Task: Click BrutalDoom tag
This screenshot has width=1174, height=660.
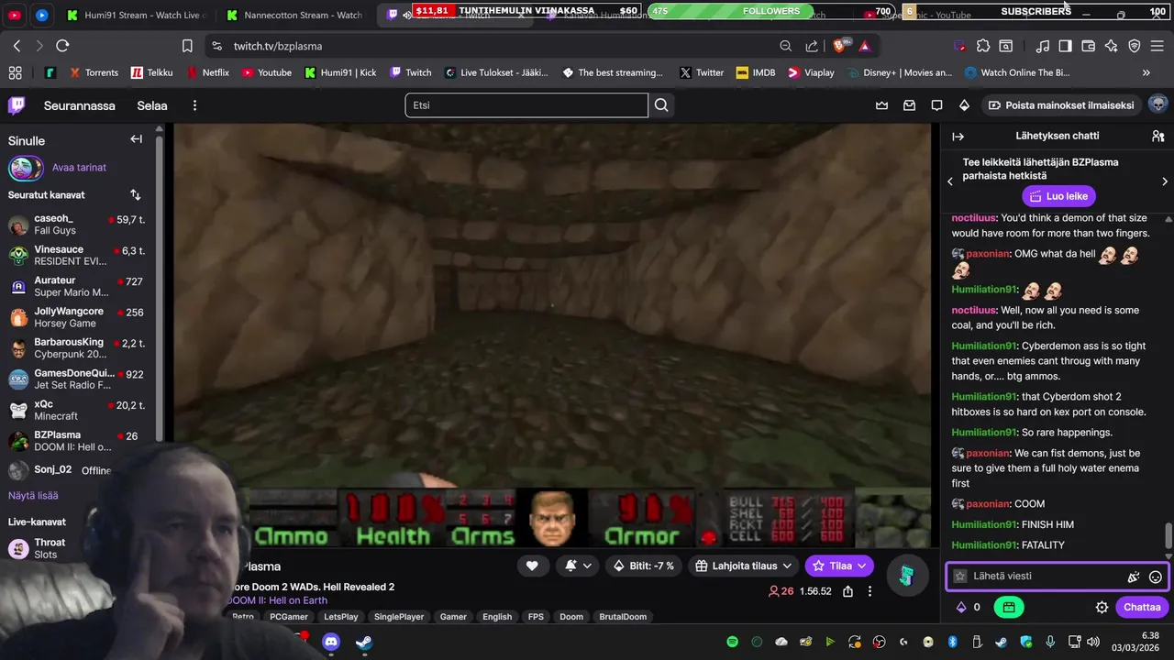Action: 623,617
